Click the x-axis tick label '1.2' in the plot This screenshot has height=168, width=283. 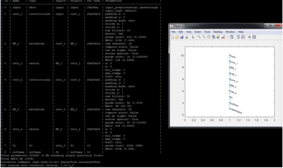click(239, 120)
